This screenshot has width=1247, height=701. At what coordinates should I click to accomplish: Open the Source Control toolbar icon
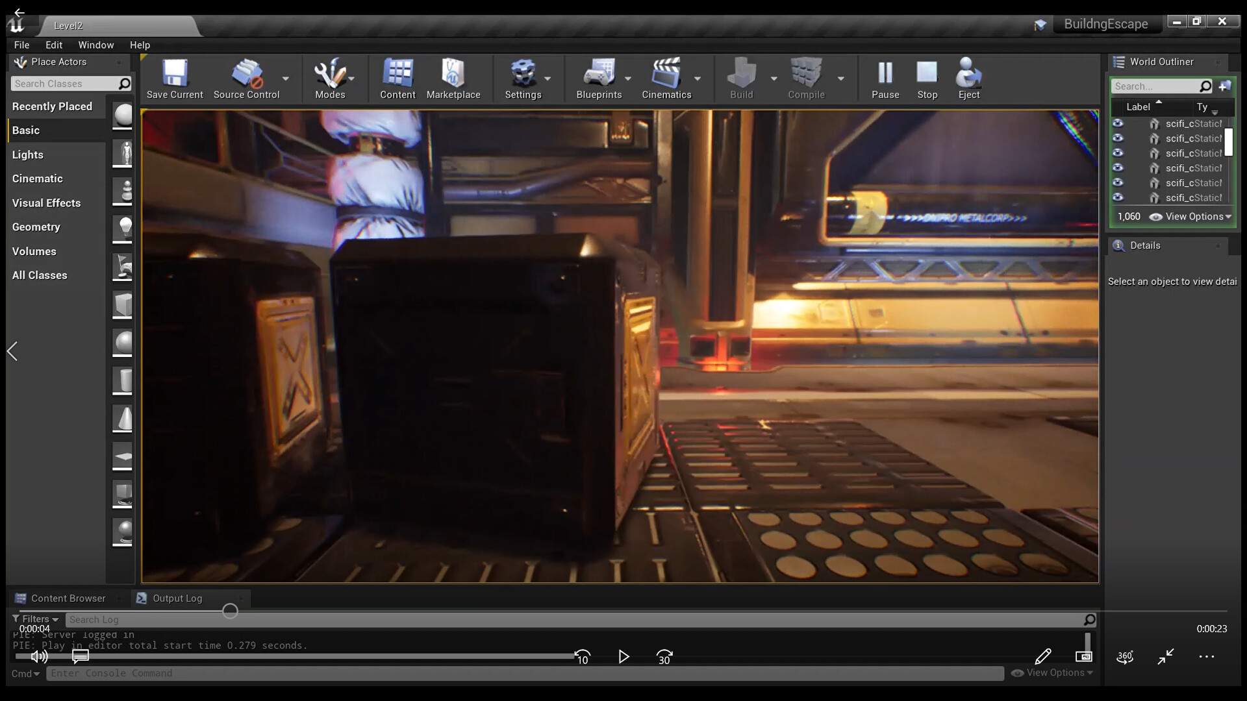pyautogui.click(x=247, y=73)
